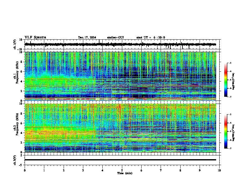
Task: Click the "-4" tick on ch.2 colorbar
Action: coord(230,123)
